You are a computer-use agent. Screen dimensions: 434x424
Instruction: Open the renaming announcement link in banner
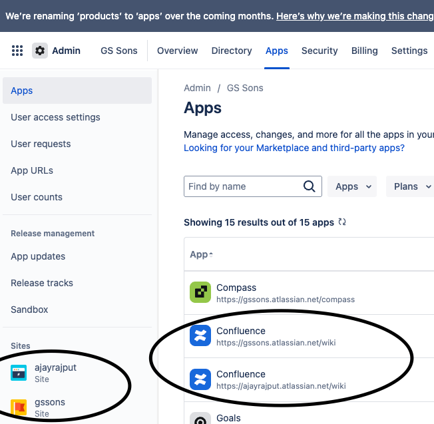point(355,16)
